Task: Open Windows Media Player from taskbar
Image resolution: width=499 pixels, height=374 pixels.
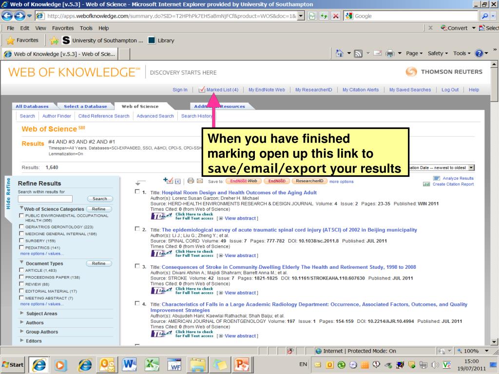Action: [60, 365]
